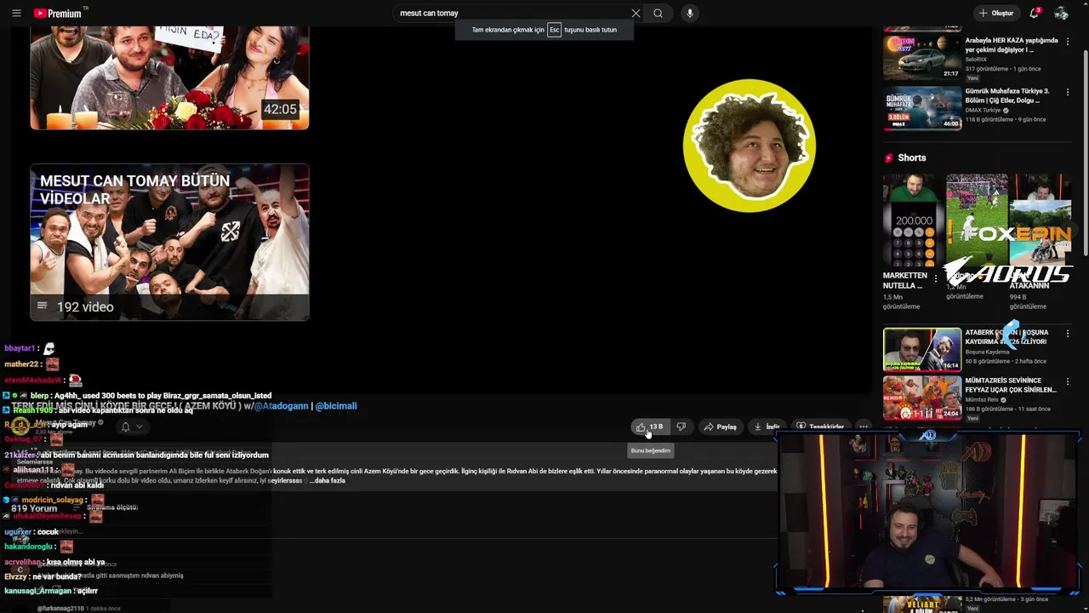Open the Mesut Can Tomay Bütün Videolar playlist
Screen dimensions: 1089x613
pyautogui.click(x=169, y=242)
